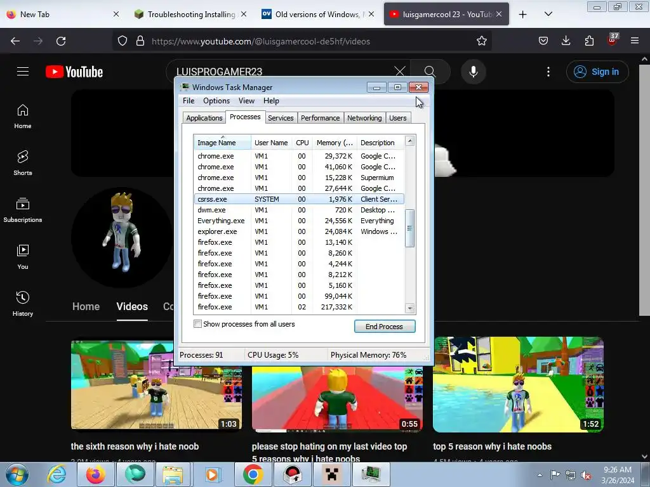Viewport: 650px width, 487px height.
Task: Click the YouTube logo
Action: 74,72
